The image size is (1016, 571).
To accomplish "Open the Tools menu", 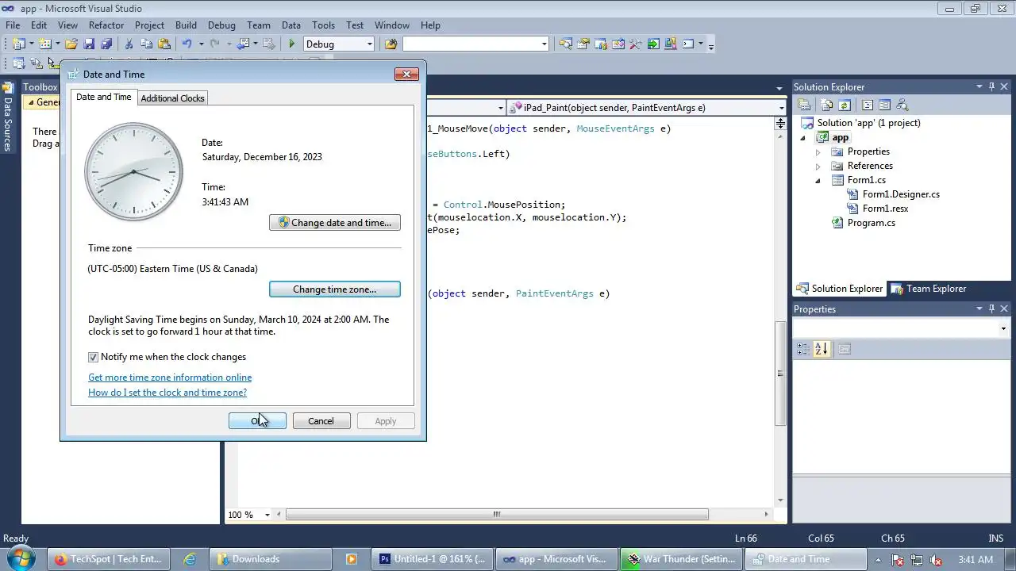I will (323, 25).
